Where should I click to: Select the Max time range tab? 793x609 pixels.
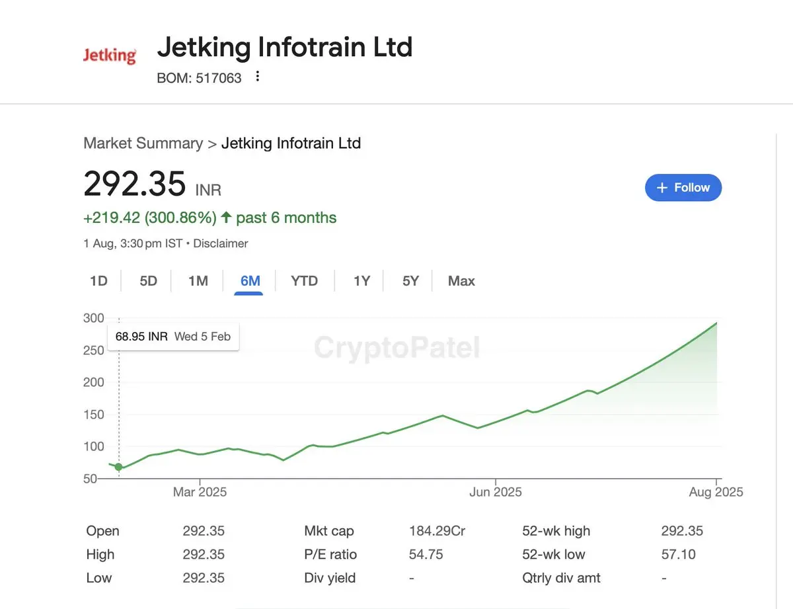[x=461, y=281]
